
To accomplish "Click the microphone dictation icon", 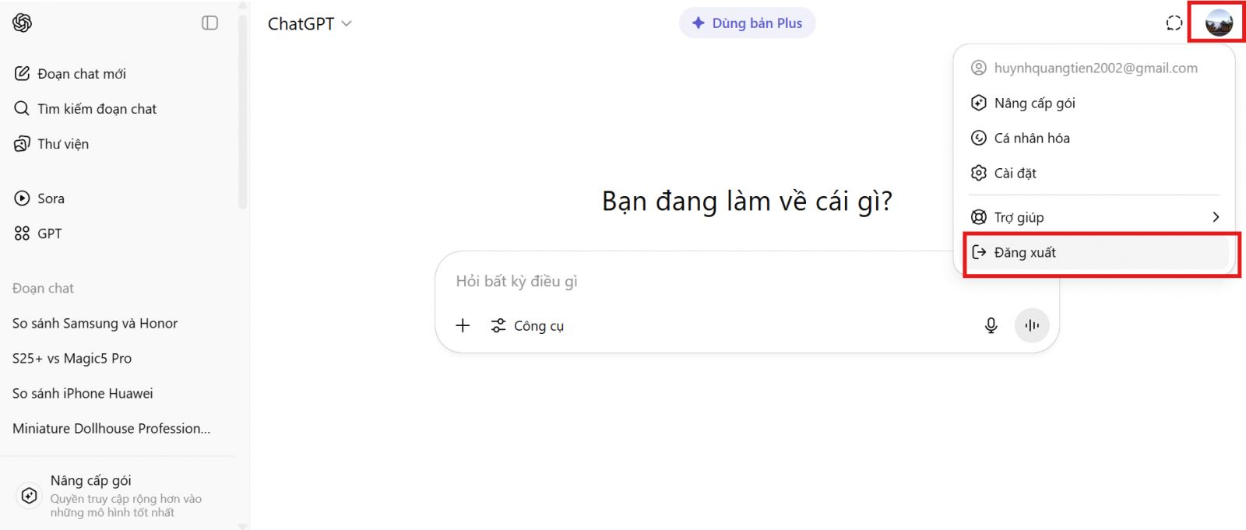I will coord(991,325).
